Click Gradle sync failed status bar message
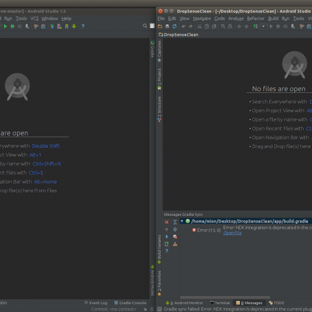Screen dimensions: 312x312 coord(238,309)
